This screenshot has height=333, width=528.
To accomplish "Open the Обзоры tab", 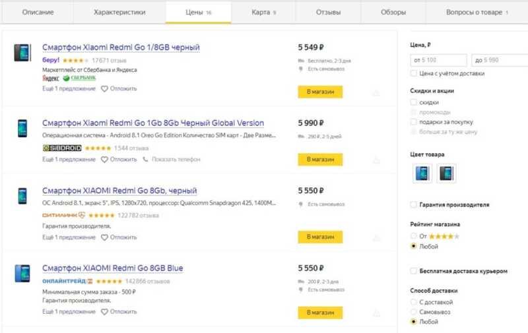I will point(393,12).
